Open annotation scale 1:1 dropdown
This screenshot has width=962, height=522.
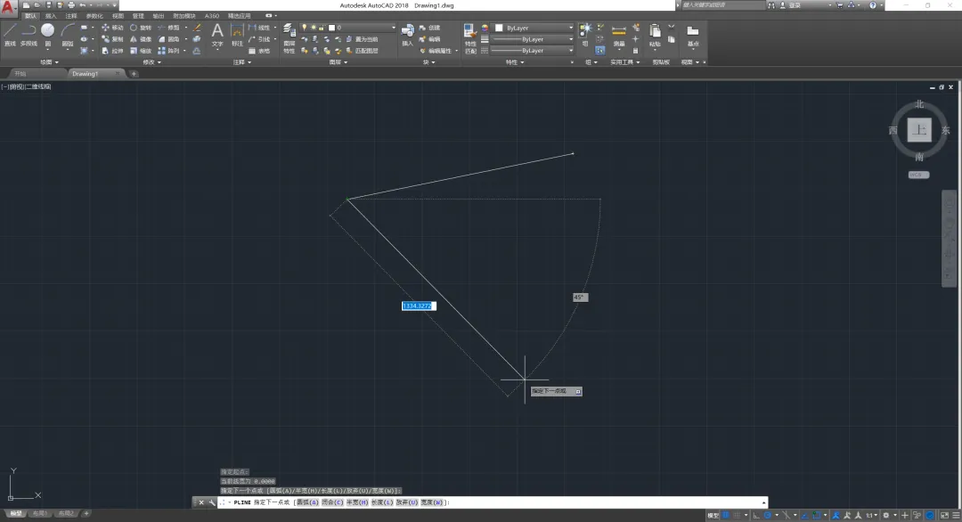click(870, 515)
